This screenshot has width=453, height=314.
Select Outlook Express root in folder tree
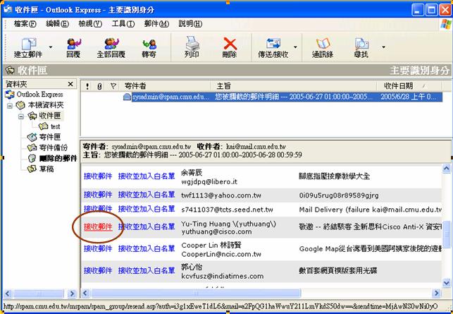tap(34, 95)
